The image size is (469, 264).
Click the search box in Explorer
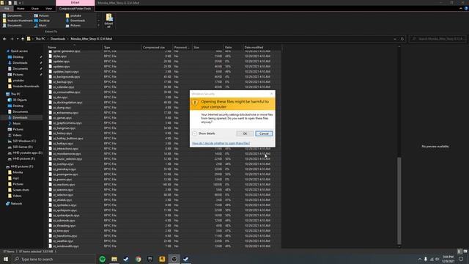click(437, 39)
